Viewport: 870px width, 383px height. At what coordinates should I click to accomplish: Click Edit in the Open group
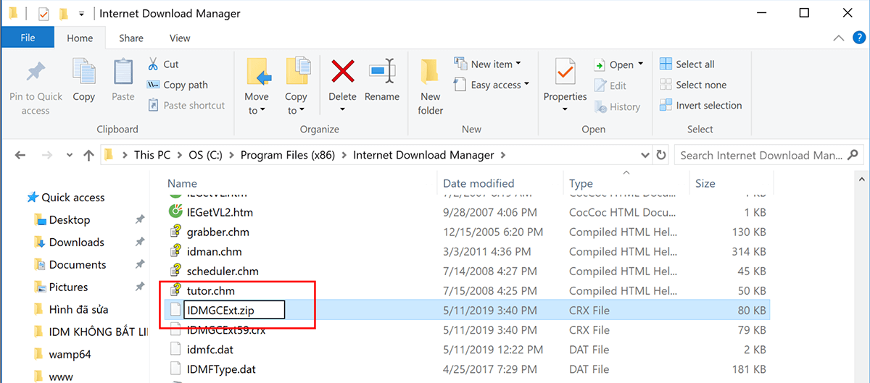(x=610, y=85)
